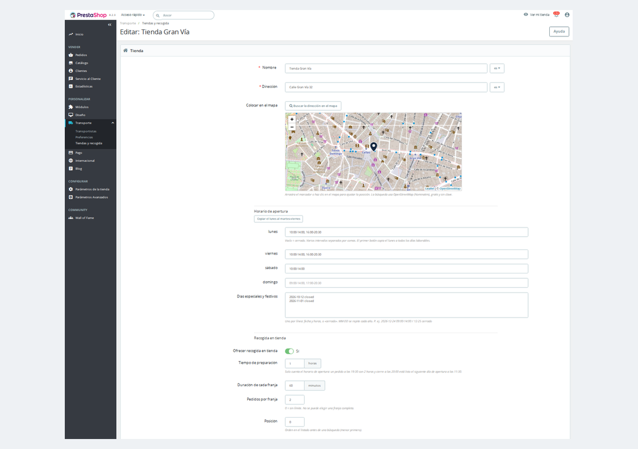The width and height of the screenshot is (638, 449).
Task: Open language dropdown beside Dirección field
Action: click(497, 87)
